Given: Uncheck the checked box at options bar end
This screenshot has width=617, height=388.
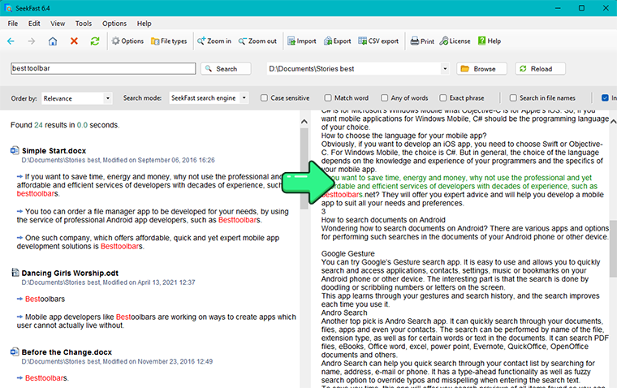Looking at the screenshot, I should [605, 98].
